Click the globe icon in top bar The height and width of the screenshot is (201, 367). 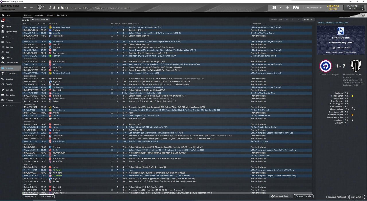pyautogui.click(x=287, y=7)
